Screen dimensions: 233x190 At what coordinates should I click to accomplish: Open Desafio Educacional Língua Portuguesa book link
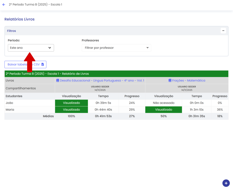(x=102, y=81)
